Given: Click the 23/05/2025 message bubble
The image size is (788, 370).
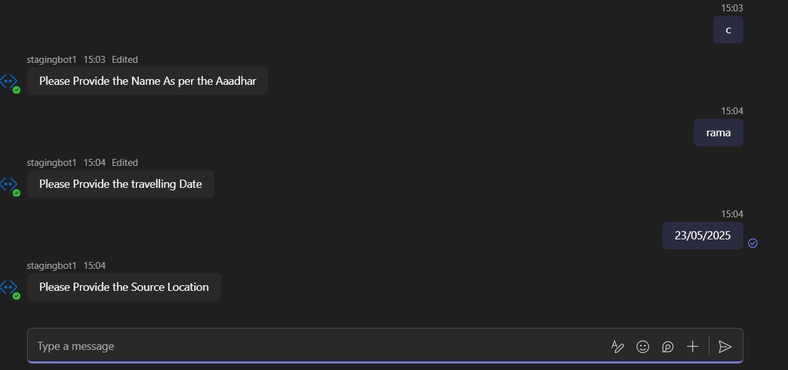Looking at the screenshot, I should (x=702, y=235).
